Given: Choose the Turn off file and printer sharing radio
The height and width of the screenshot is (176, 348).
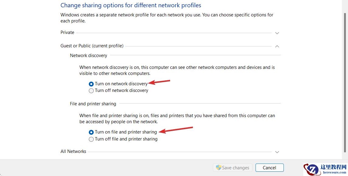Looking at the screenshot, I should pos(91,139).
